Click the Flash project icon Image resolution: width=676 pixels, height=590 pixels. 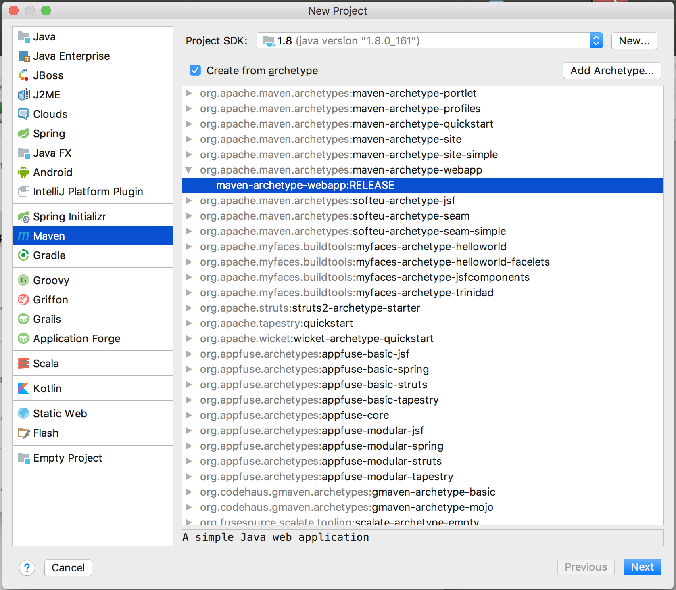click(x=24, y=433)
